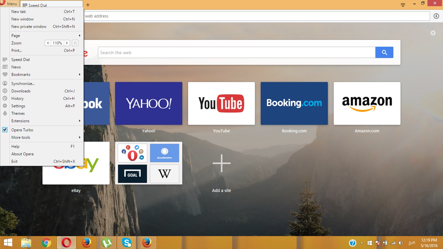This screenshot has width=443, height=249.
Task: Select Themes in the menu
Action: (42, 113)
